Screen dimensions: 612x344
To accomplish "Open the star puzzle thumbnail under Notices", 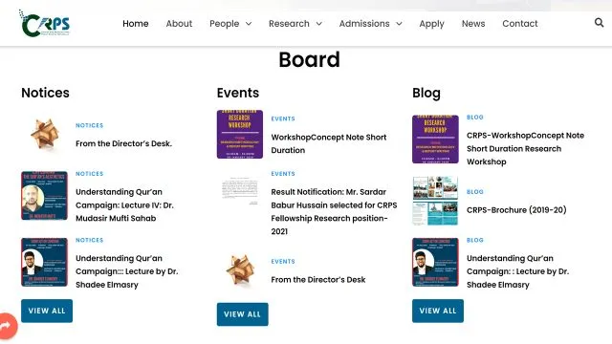I will (x=45, y=134).
